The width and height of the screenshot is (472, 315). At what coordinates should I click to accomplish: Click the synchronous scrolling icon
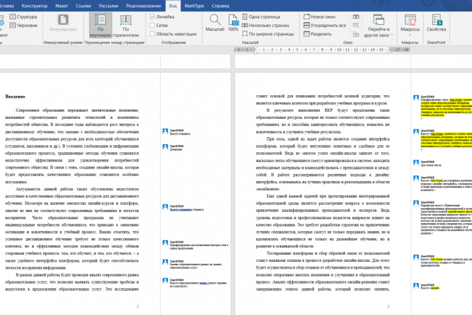(x=356, y=26)
